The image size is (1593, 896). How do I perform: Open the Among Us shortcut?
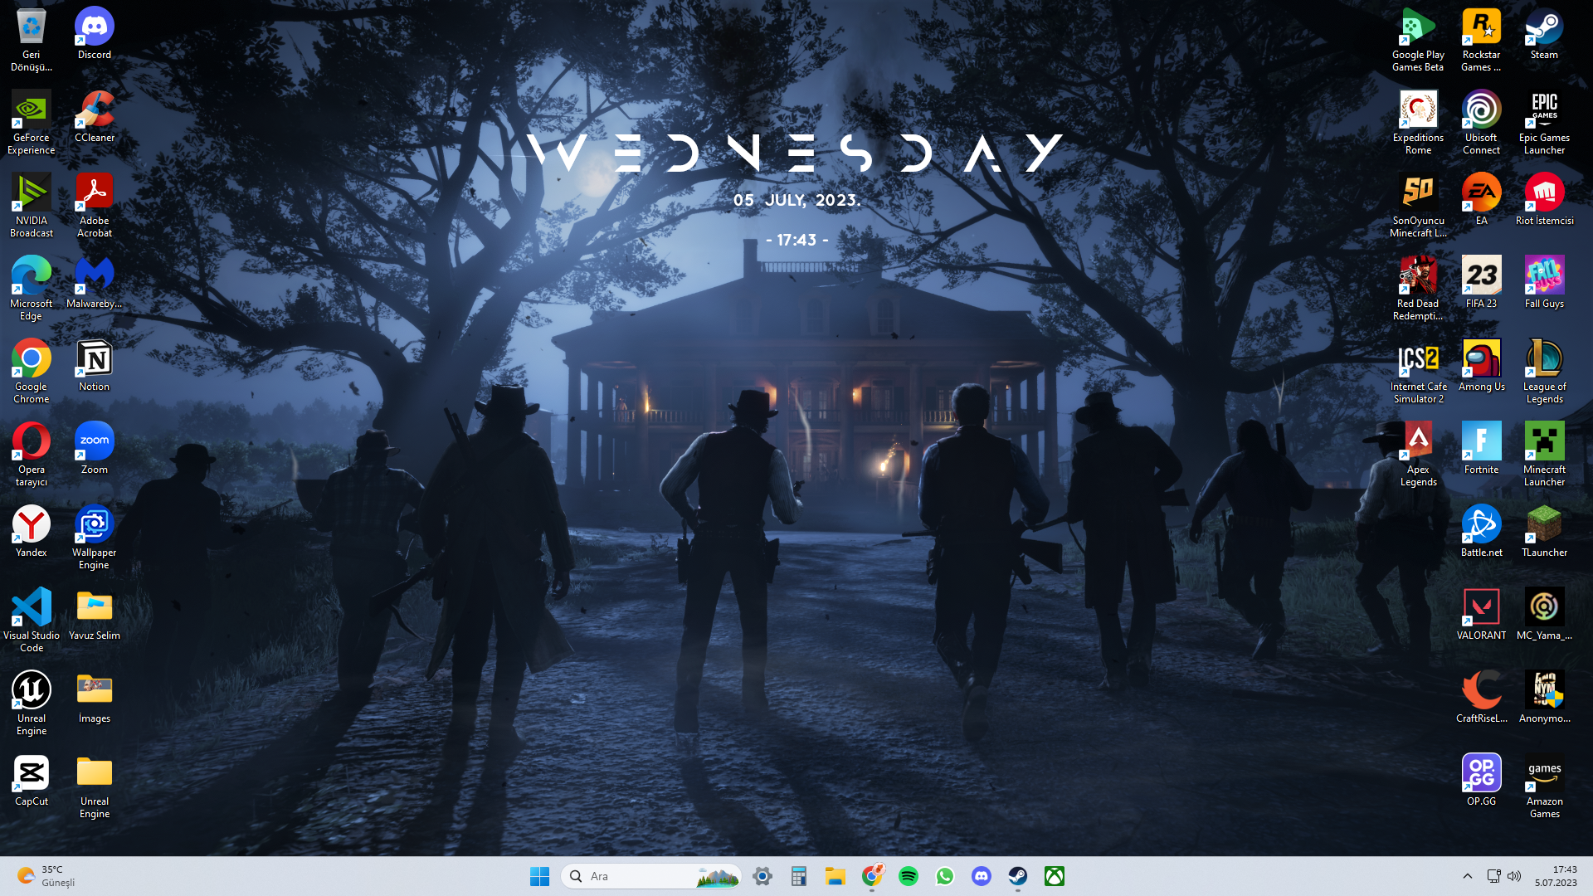pos(1481,367)
